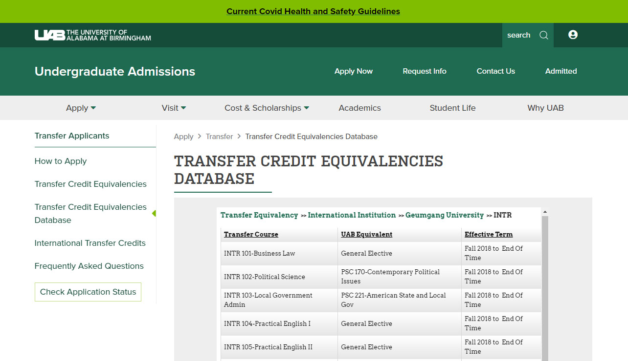Click the table's vertical scrollbar
The height and width of the screenshot is (361, 628).
coord(545,288)
